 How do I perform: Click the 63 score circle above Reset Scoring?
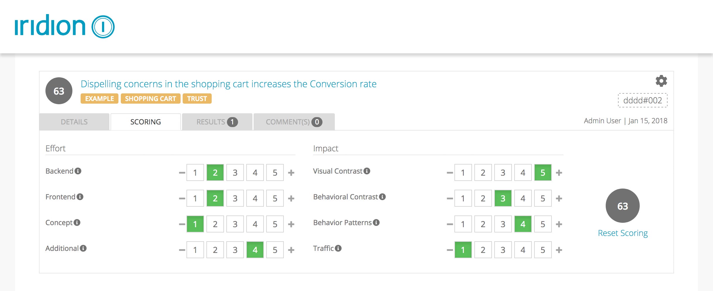coord(623,206)
